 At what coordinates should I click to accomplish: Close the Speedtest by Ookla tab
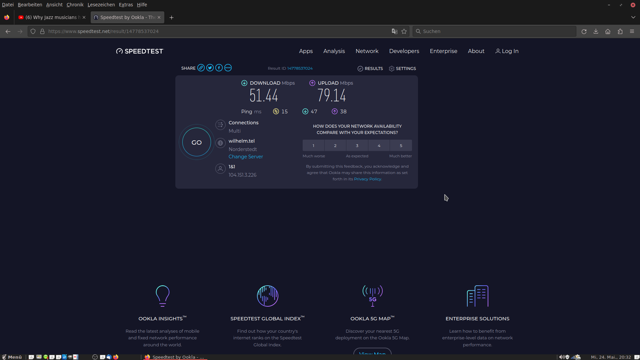tap(159, 17)
